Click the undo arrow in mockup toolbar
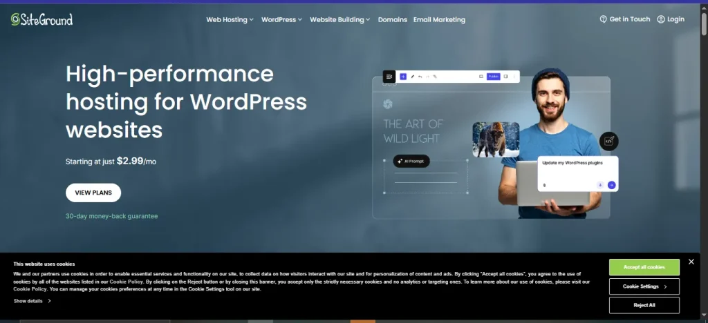Image resolution: width=708 pixels, height=323 pixels. [420, 77]
